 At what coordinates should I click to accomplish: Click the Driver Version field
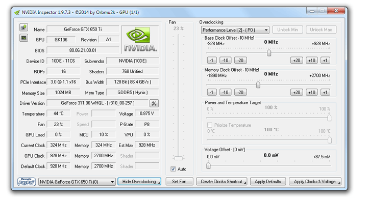coord(97,103)
